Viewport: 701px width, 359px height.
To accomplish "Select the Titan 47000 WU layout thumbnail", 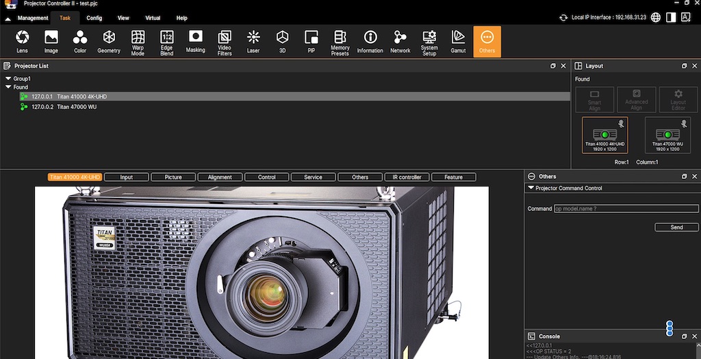I will point(667,135).
